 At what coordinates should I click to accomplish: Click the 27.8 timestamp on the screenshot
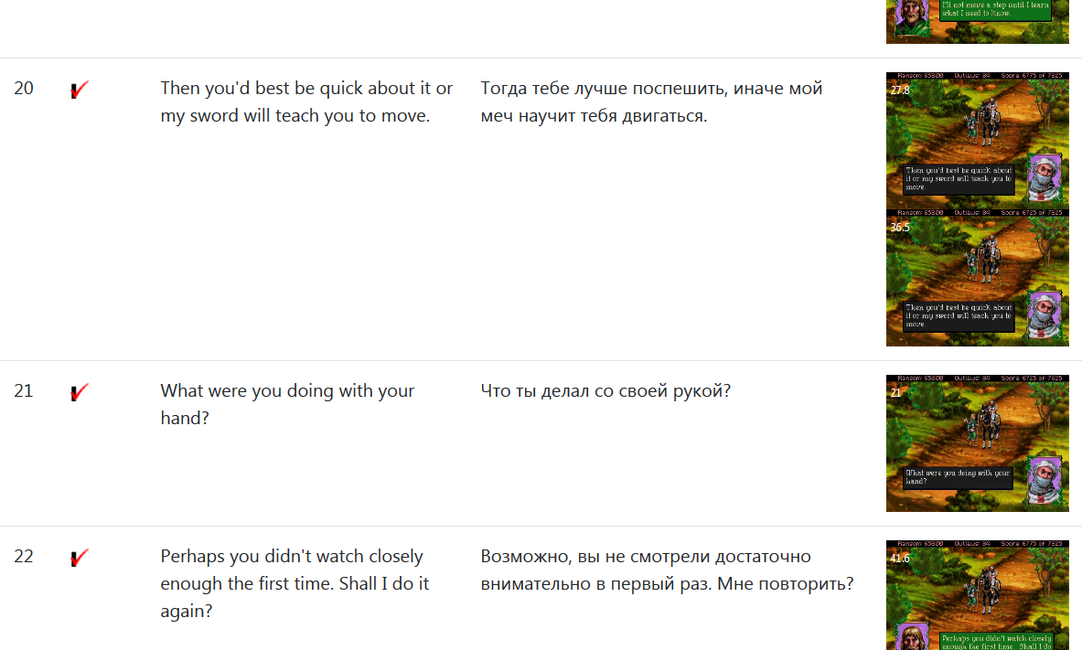tap(900, 91)
